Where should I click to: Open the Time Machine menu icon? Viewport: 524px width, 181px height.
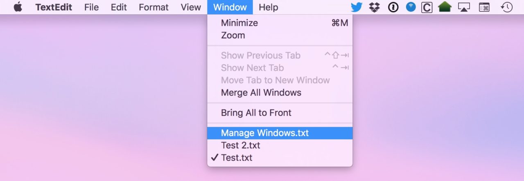(x=507, y=7)
